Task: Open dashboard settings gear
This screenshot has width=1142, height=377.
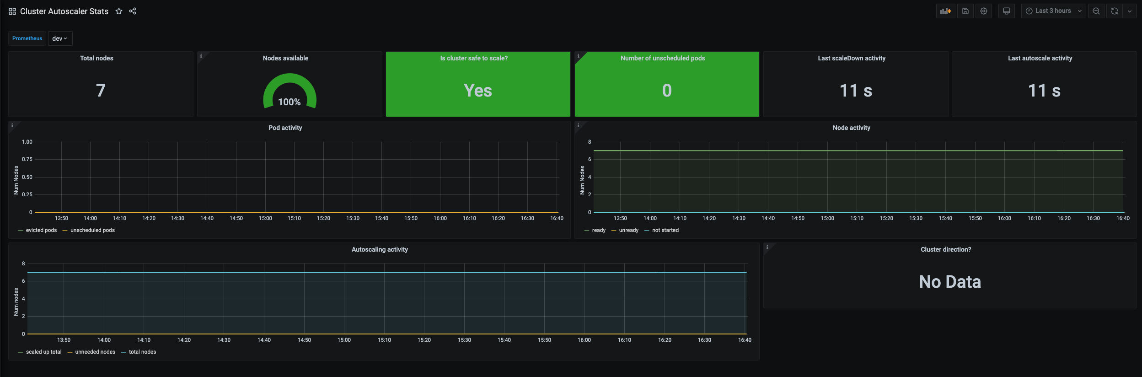Action: 983,11
